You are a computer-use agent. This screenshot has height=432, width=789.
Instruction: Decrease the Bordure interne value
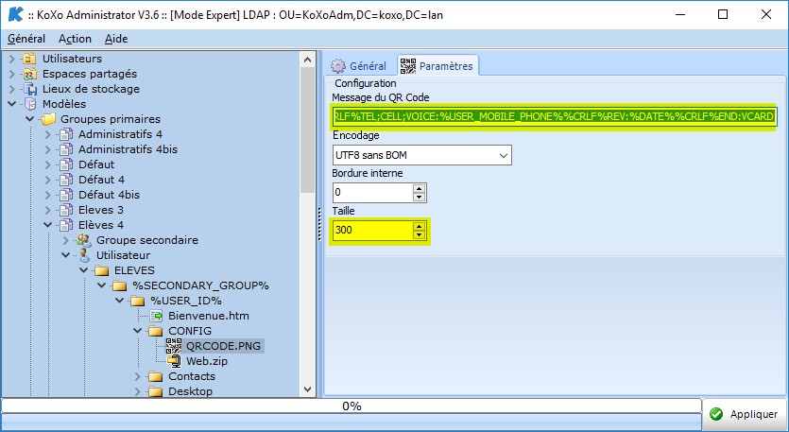tap(419, 197)
